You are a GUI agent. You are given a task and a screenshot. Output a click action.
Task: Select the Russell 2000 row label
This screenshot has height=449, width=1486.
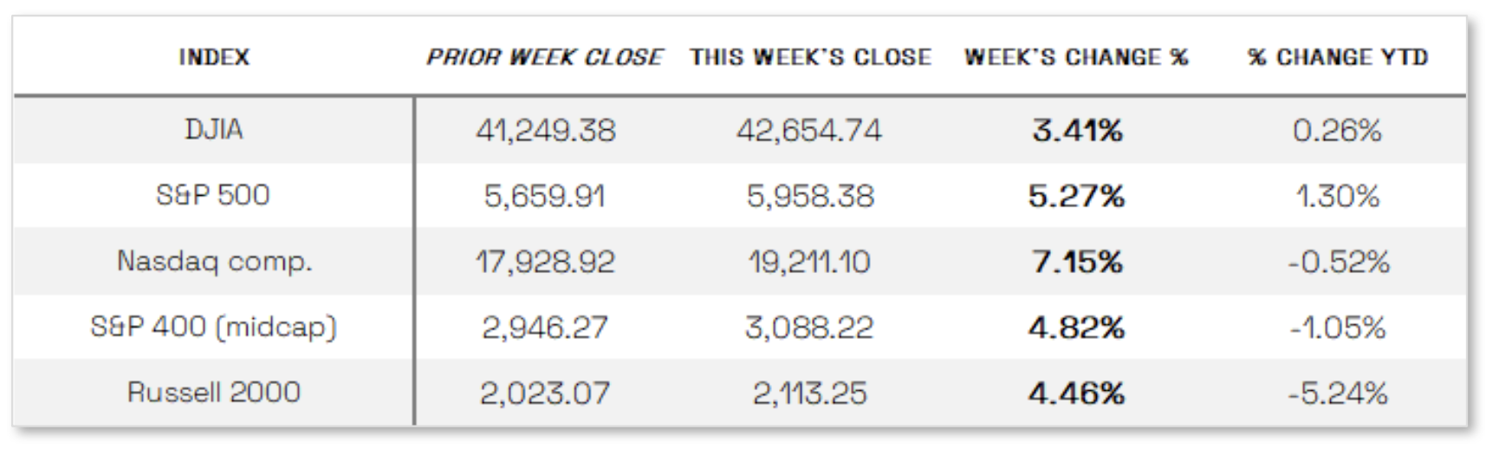(213, 392)
